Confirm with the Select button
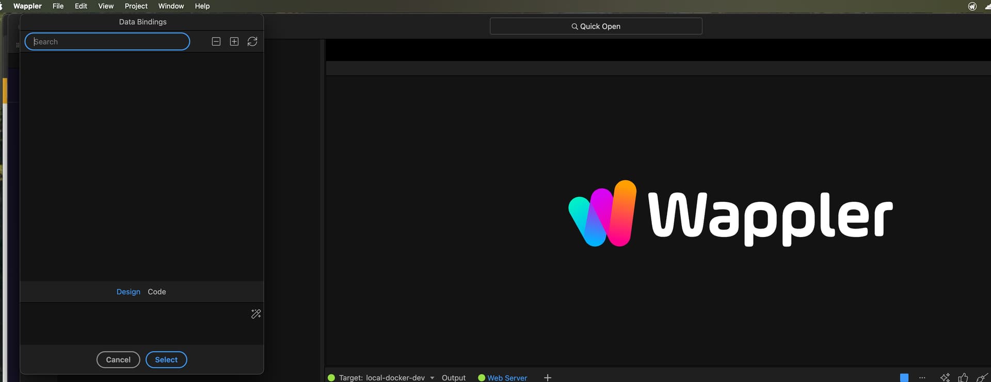This screenshot has width=991, height=382. pyautogui.click(x=166, y=360)
